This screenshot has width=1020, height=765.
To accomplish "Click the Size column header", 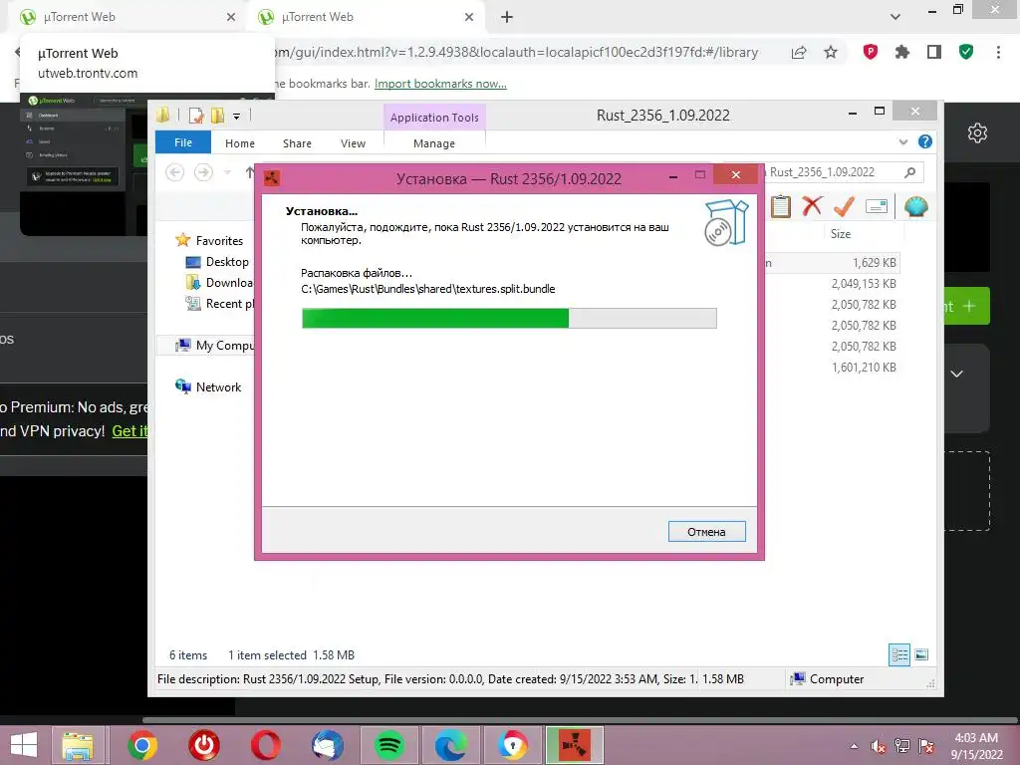I will [x=841, y=233].
